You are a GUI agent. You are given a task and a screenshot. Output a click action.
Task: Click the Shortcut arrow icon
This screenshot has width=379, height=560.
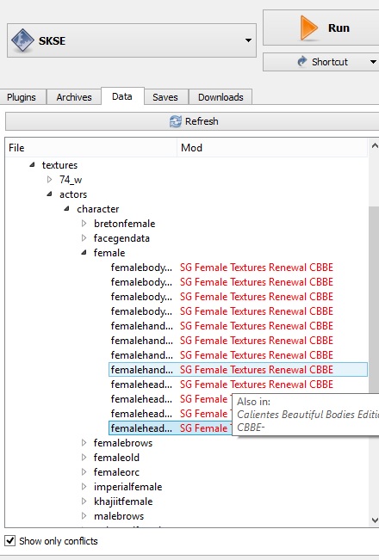(x=302, y=61)
